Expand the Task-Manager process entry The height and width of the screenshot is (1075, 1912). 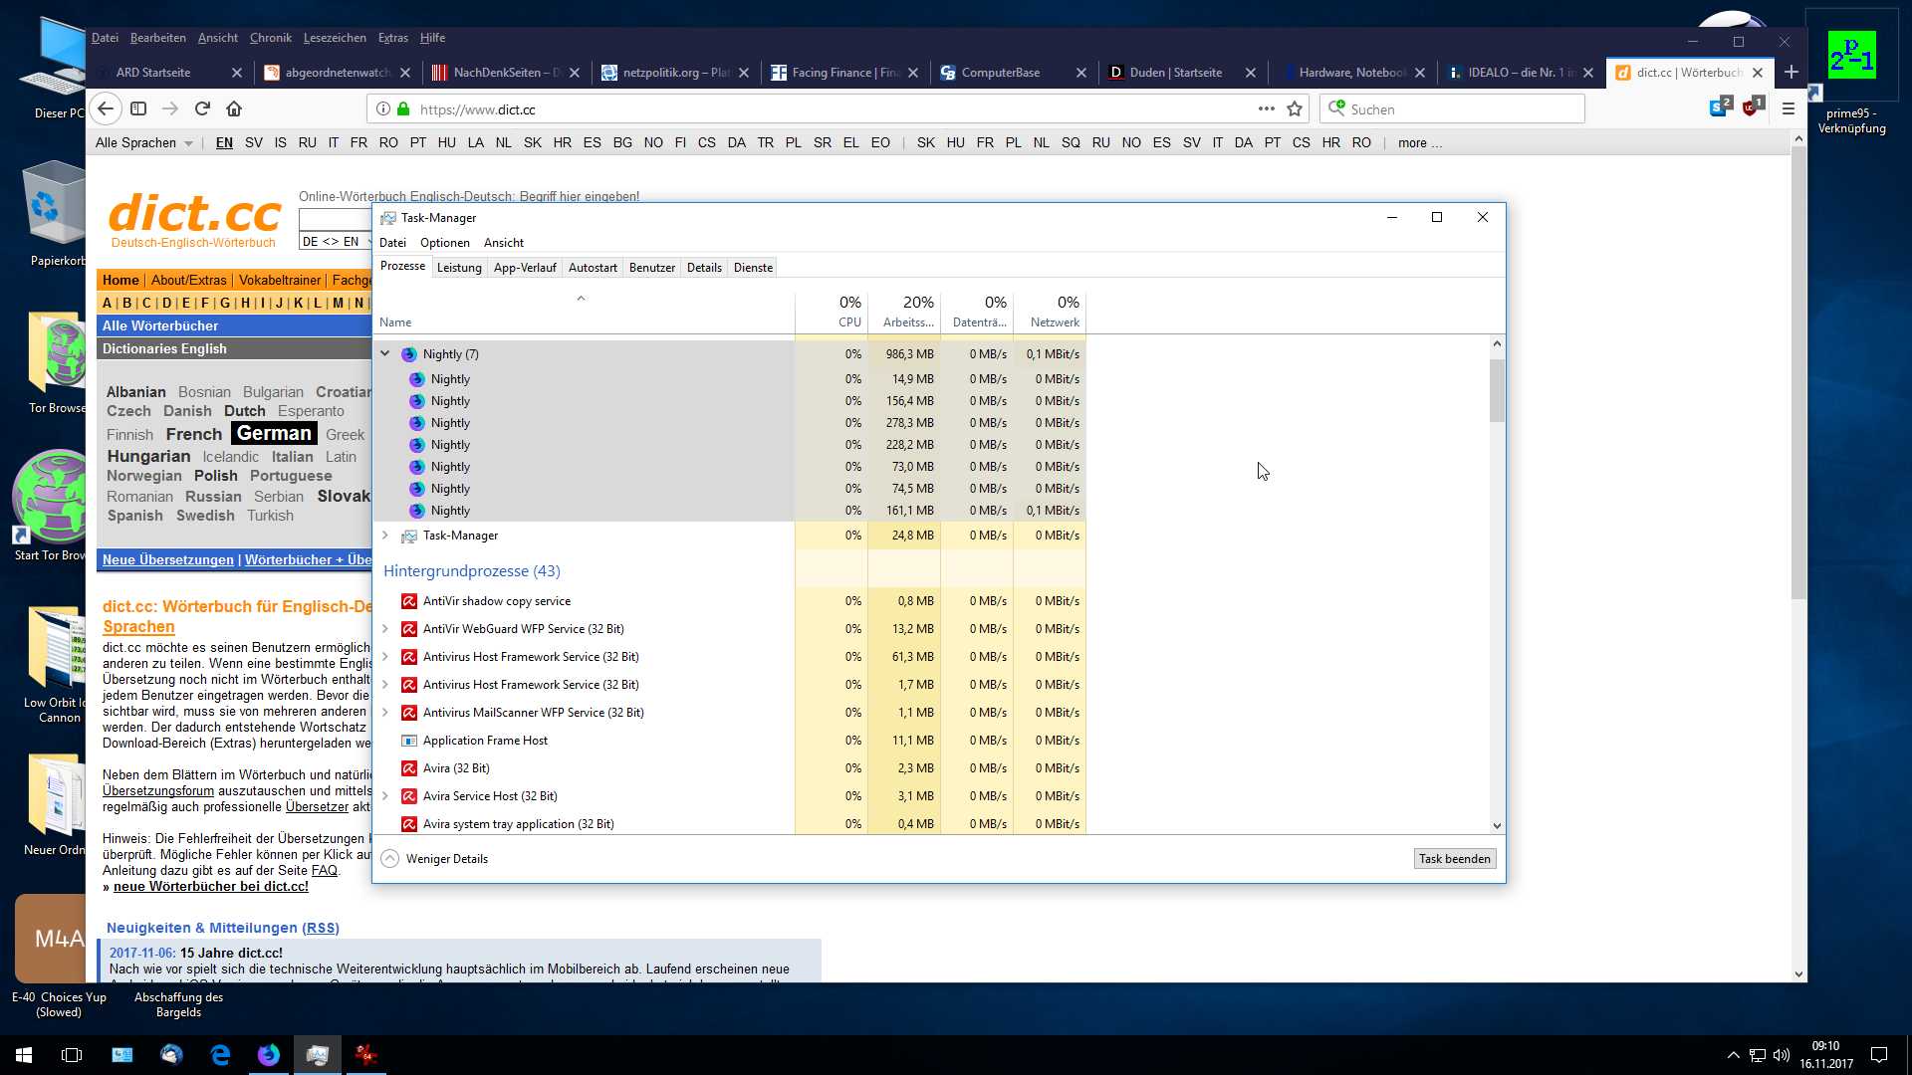385,536
